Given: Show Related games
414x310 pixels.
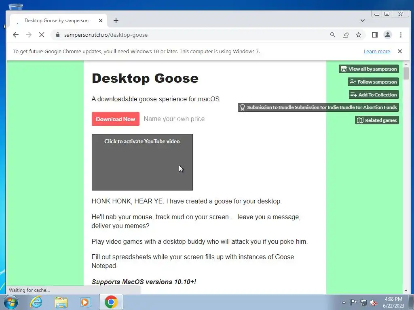Looking at the screenshot, I should pos(377,120).
